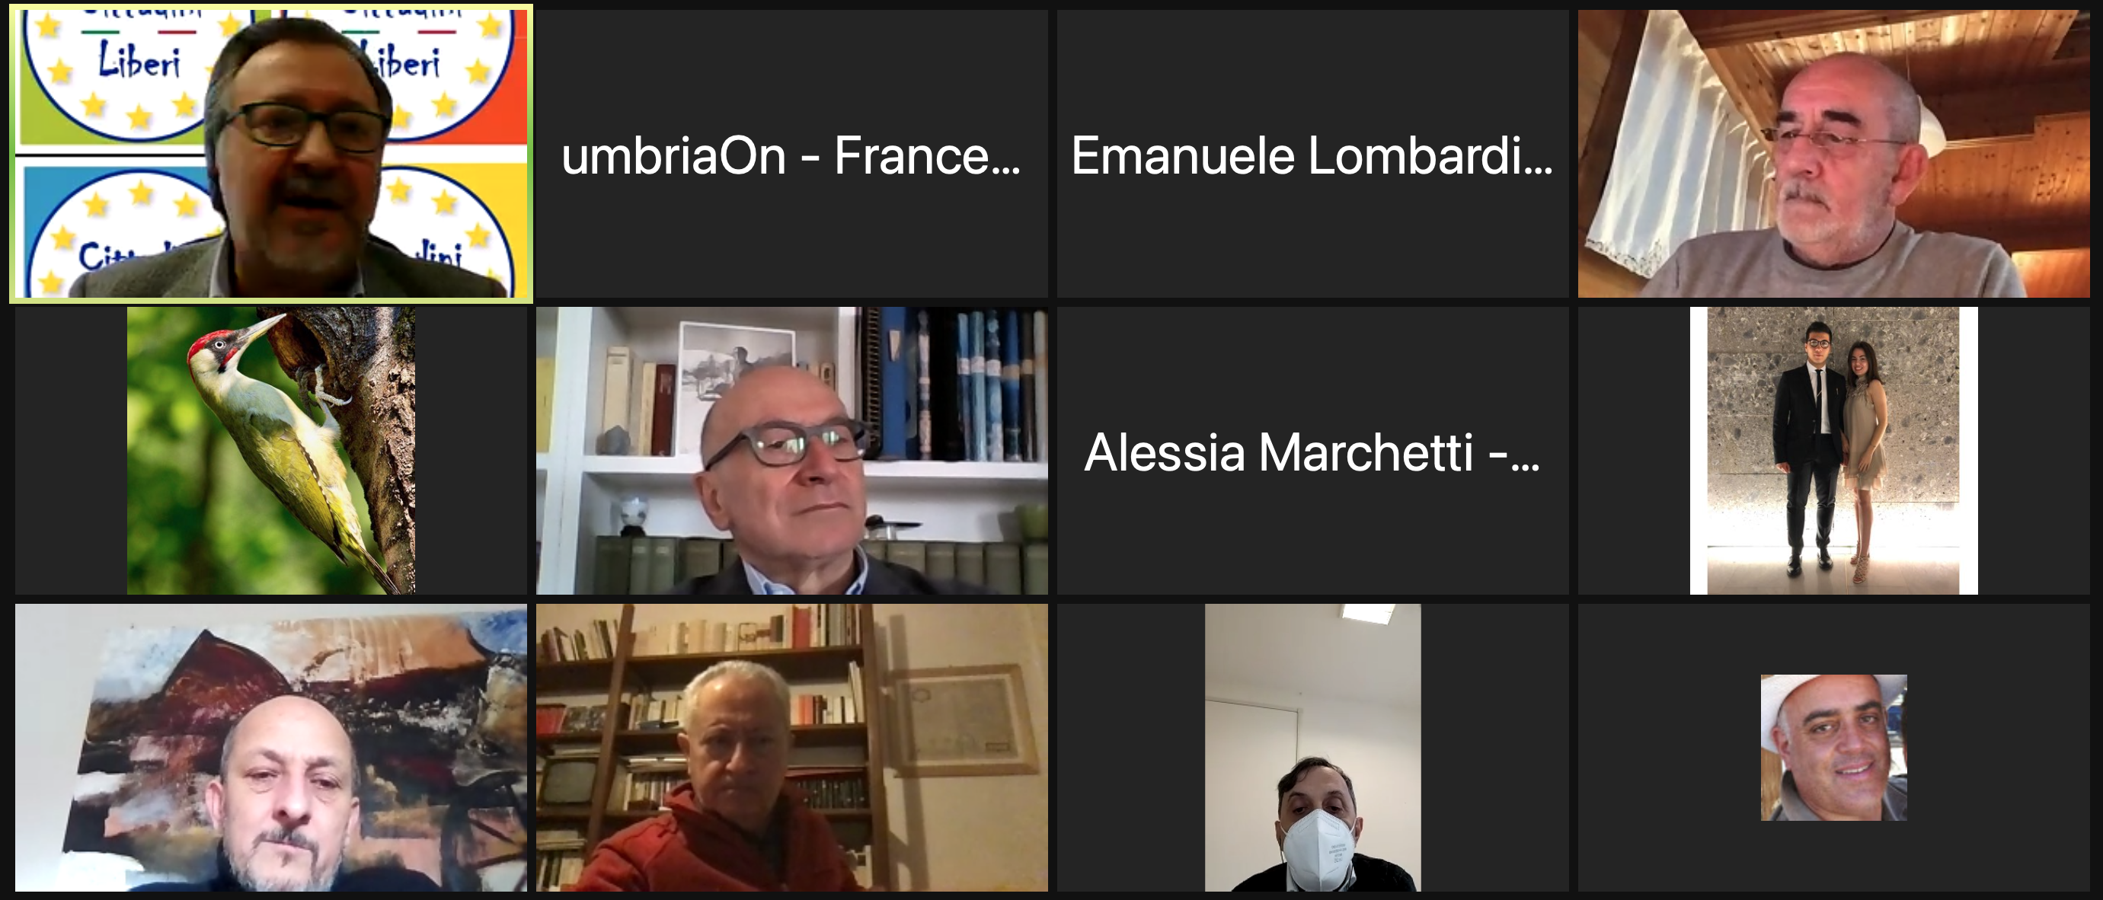Click the man with glasses by white bookshelf
2103x900 pixels.
[x=791, y=451]
